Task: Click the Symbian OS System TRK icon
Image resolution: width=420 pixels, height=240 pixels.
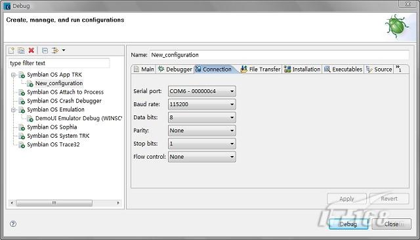Action: [22, 136]
